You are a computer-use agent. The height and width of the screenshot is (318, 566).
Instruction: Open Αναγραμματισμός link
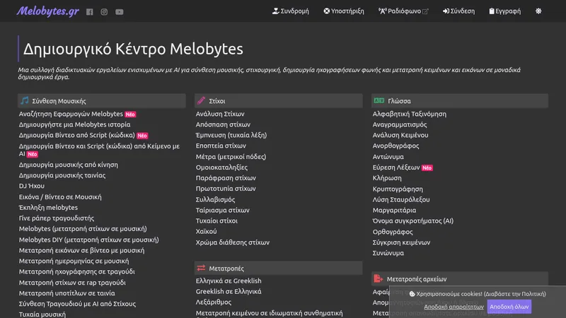[400, 124]
